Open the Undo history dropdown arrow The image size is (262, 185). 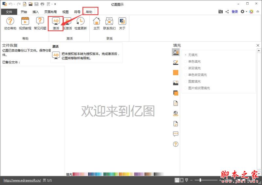click(14, 4)
